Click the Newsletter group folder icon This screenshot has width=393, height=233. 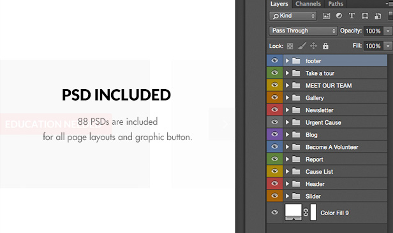[x=296, y=109]
